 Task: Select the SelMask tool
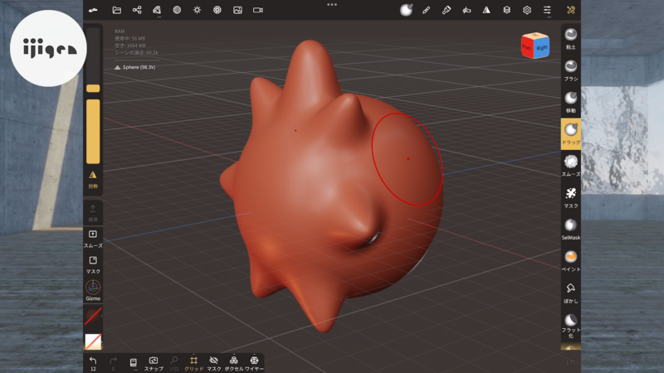click(x=571, y=229)
